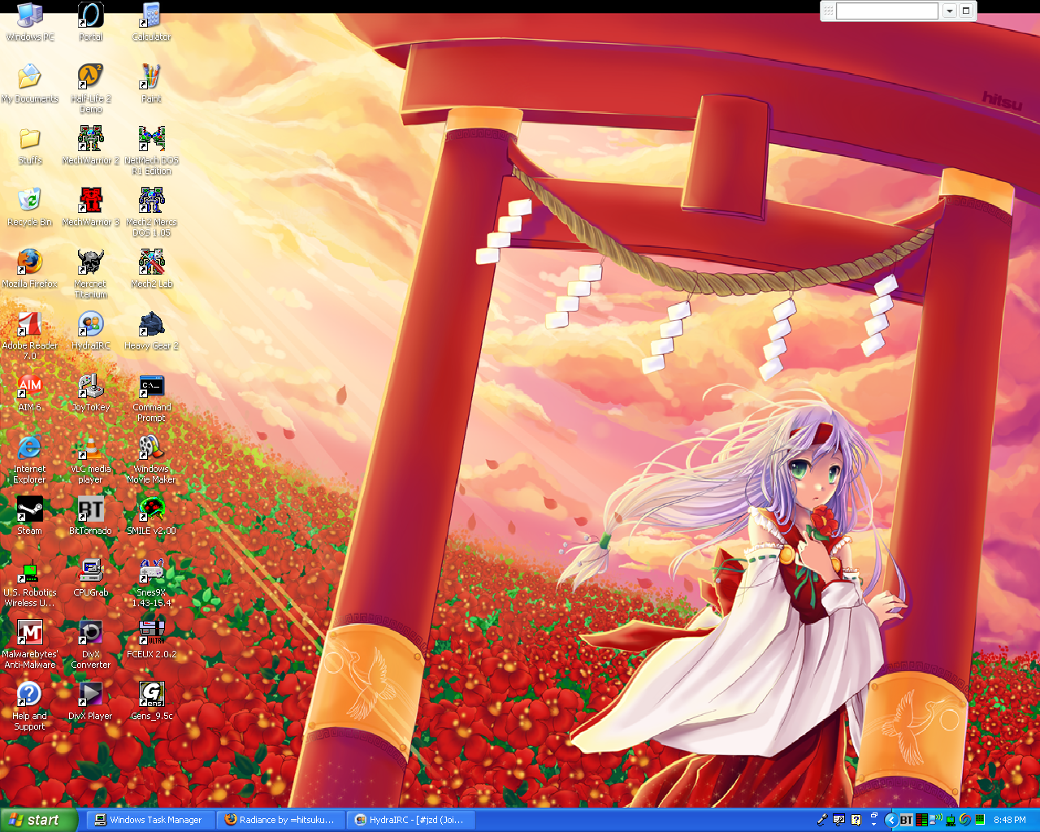Click the floating toolbar text field
The width and height of the screenshot is (1040, 832).
[x=887, y=11]
